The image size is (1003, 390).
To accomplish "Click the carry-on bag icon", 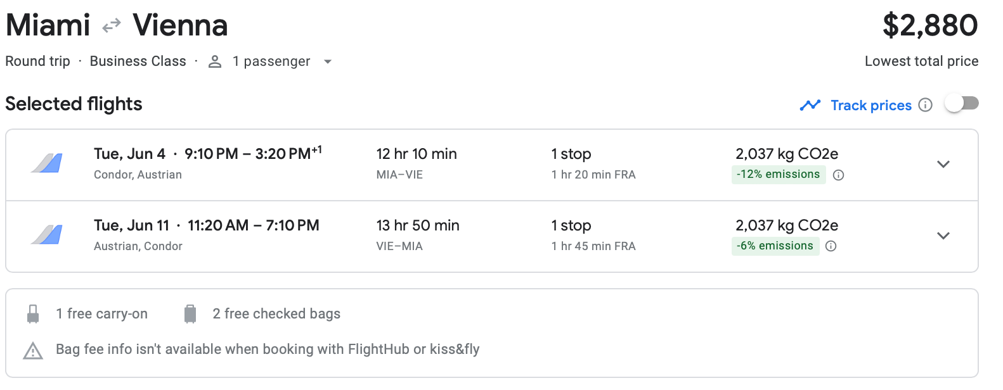I will click(33, 314).
